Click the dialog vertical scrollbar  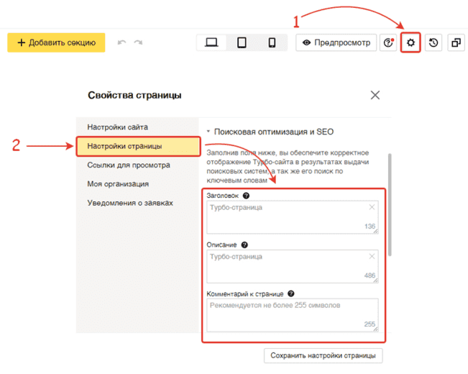pyautogui.click(x=390, y=205)
